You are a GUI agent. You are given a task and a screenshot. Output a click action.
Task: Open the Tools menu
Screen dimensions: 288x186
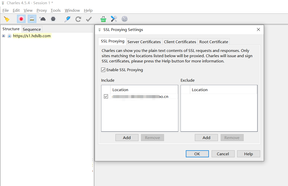point(55,10)
